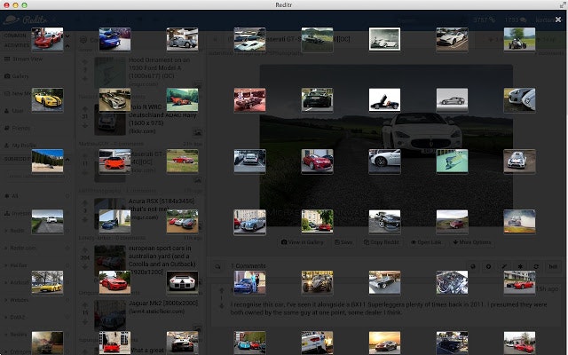Open the teal hood ornament thumbnail
This screenshot has width=568, height=355.
pos(452,161)
